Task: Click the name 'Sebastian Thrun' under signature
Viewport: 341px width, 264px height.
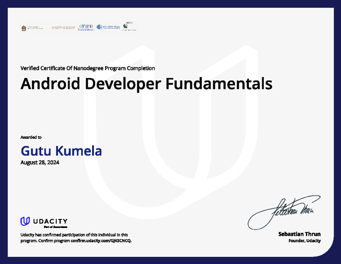Action: [300, 234]
